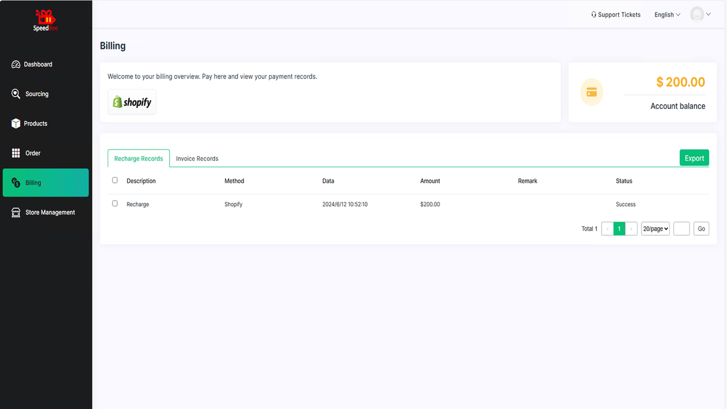Open Sourcing from the sidebar menu
The height and width of the screenshot is (409, 727).
pos(45,94)
